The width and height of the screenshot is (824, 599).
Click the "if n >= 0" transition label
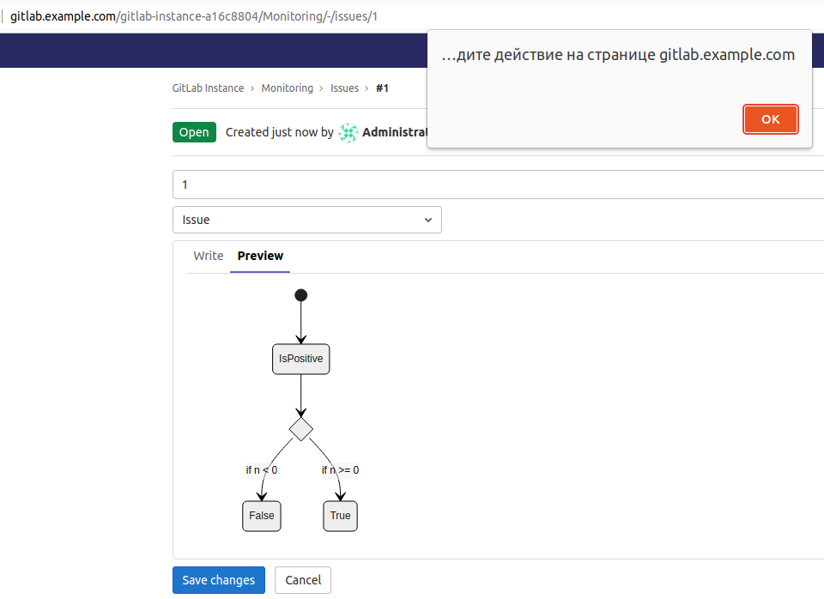[x=340, y=469]
